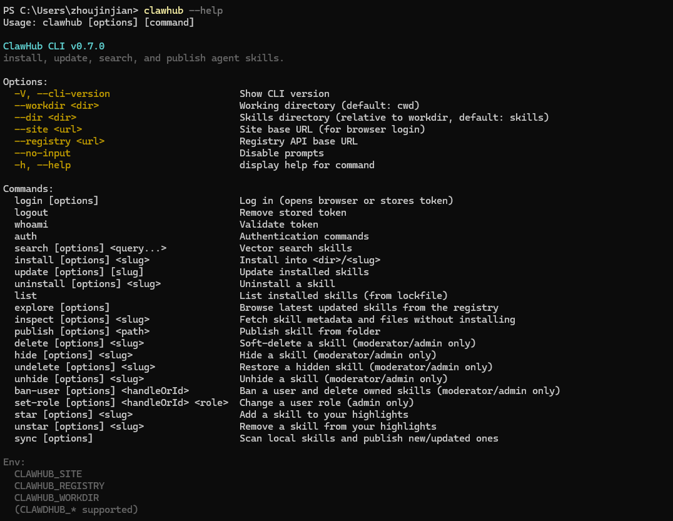Click the 'publish [options] <path>' command
This screenshot has width=673, height=521.
[x=82, y=331]
